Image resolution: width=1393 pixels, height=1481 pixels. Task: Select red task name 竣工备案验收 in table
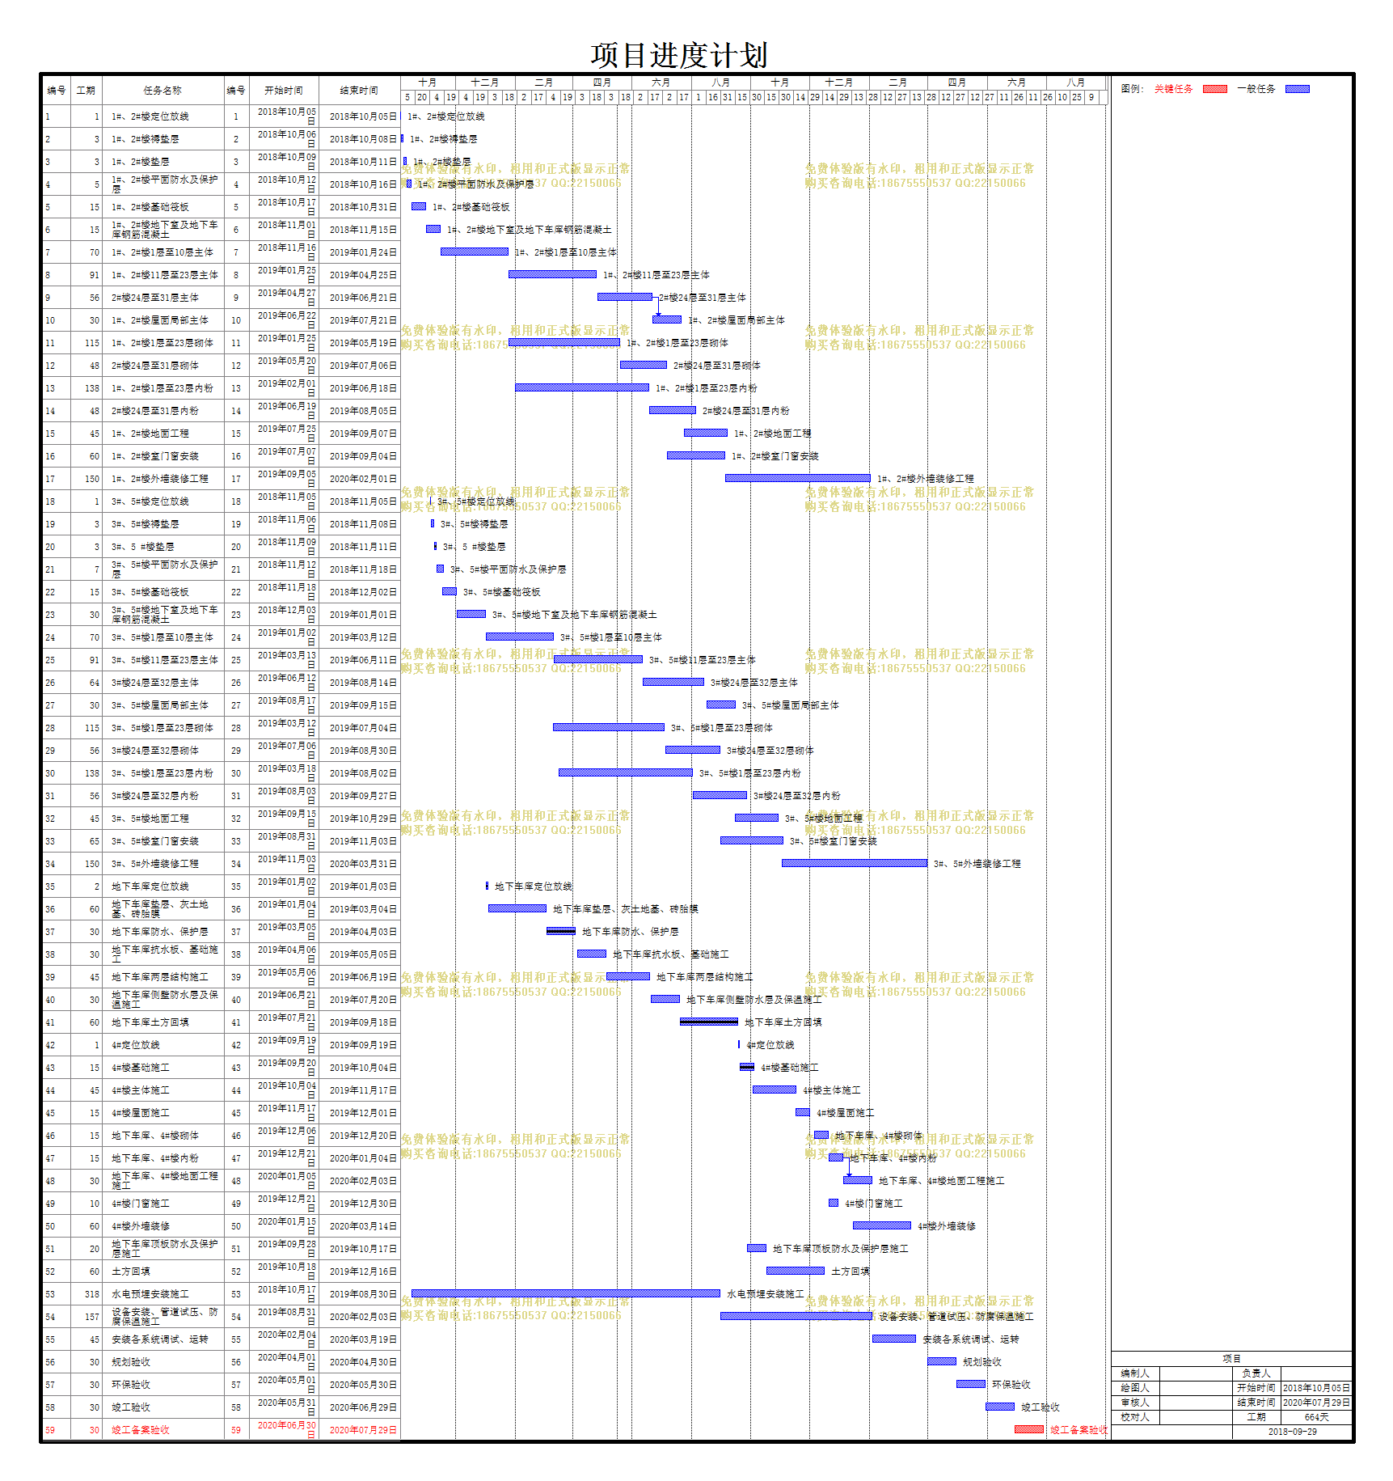tap(141, 1430)
